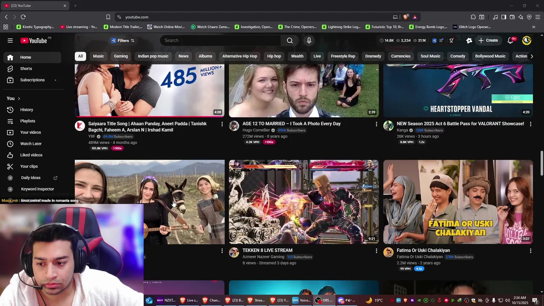Open options menu for AGE 12 TO MARRIED video
Viewport: 544px width, 306px height.
click(376, 124)
